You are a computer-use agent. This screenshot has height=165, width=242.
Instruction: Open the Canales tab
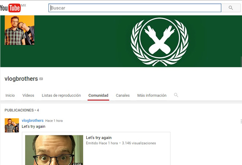(x=123, y=95)
